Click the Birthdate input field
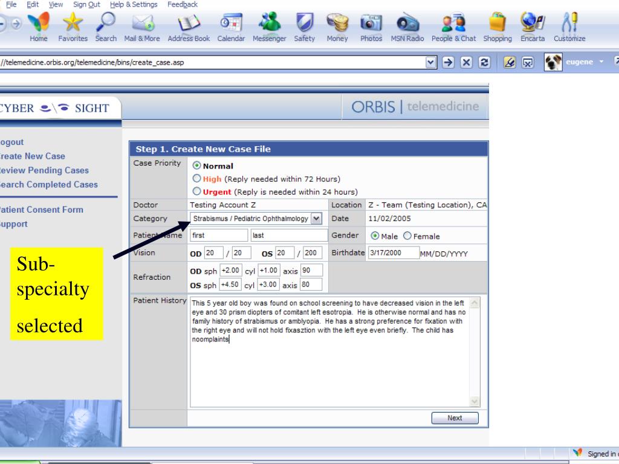 394,253
